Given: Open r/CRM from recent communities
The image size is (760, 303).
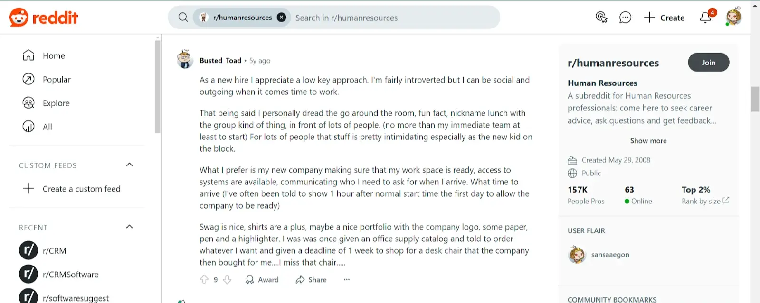Looking at the screenshot, I should pyautogui.click(x=55, y=250).
